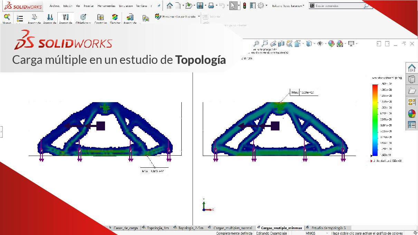Click the Buscar comandos search field

[x=339, y=6]
